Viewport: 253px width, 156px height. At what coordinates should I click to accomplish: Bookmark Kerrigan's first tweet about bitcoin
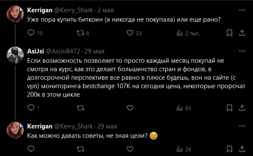point(229,33)
